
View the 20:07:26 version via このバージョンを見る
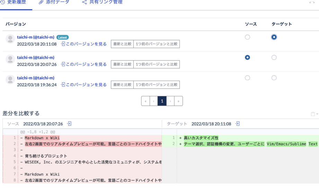pyautogui.click(x=83, y=64)
